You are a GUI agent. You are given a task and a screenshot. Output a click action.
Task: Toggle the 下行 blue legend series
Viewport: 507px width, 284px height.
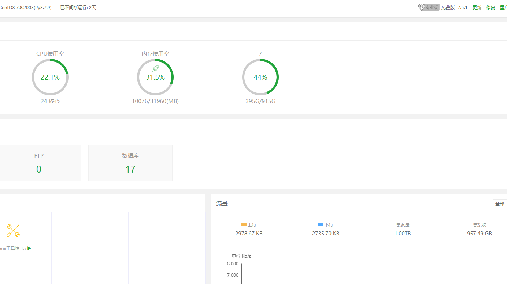point(326,225)
